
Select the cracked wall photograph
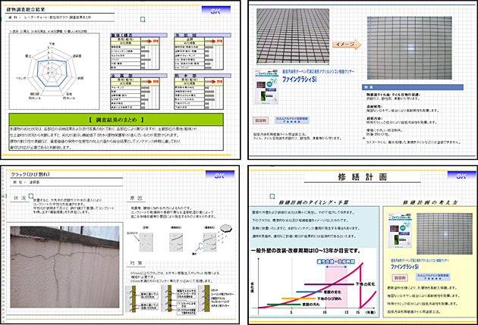click(x=65, y=267)
